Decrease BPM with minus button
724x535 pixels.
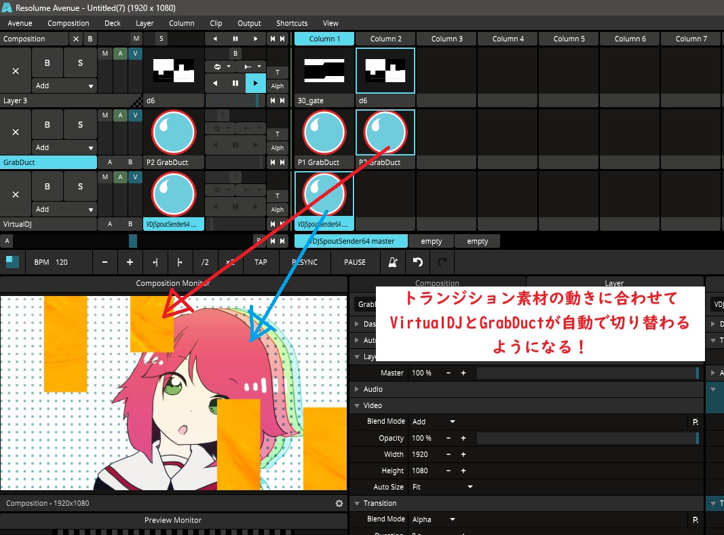click(104, 262)
